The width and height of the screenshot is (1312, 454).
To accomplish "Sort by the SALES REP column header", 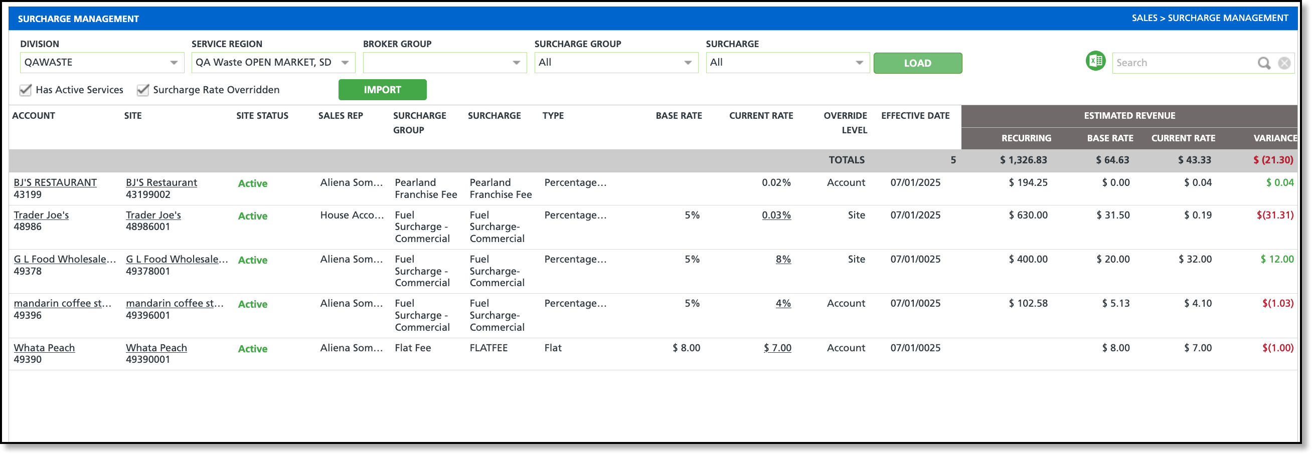I will [x=341, y=116].
